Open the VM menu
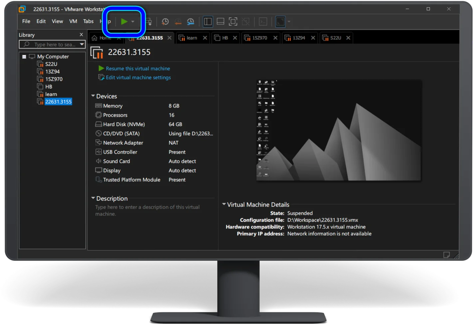Image resolution: width=476 pixels, height=325 pixels. tap(73, 21)
